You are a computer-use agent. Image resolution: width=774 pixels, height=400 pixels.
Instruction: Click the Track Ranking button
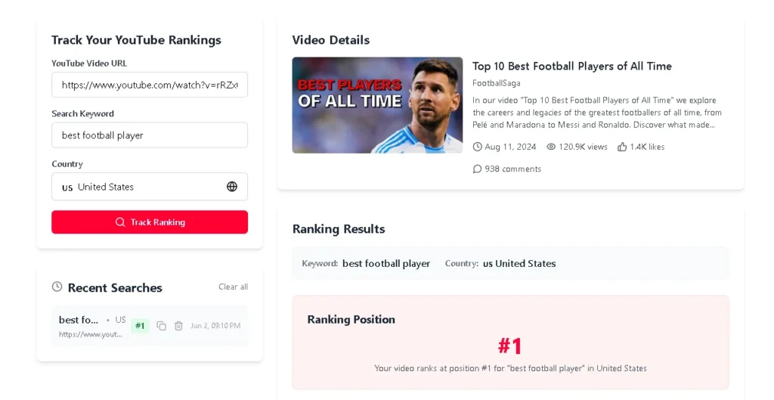pos(150,222)
